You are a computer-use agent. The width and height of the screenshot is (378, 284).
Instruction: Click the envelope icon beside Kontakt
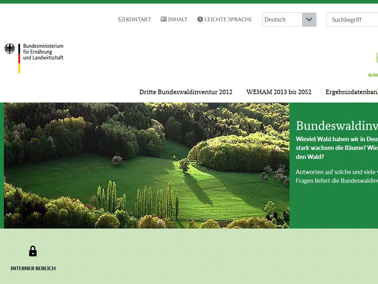[x=121, y=19]
